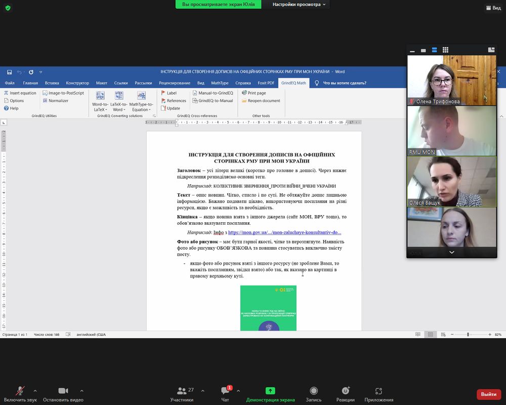
Task: Open the Рецензирование ribbon tab
Action: (175, 83)
